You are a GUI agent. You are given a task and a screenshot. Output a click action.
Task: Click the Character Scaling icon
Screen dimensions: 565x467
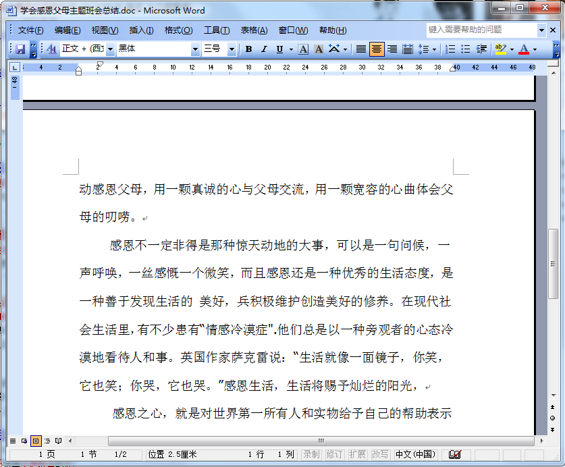click(x=334, y=49)
